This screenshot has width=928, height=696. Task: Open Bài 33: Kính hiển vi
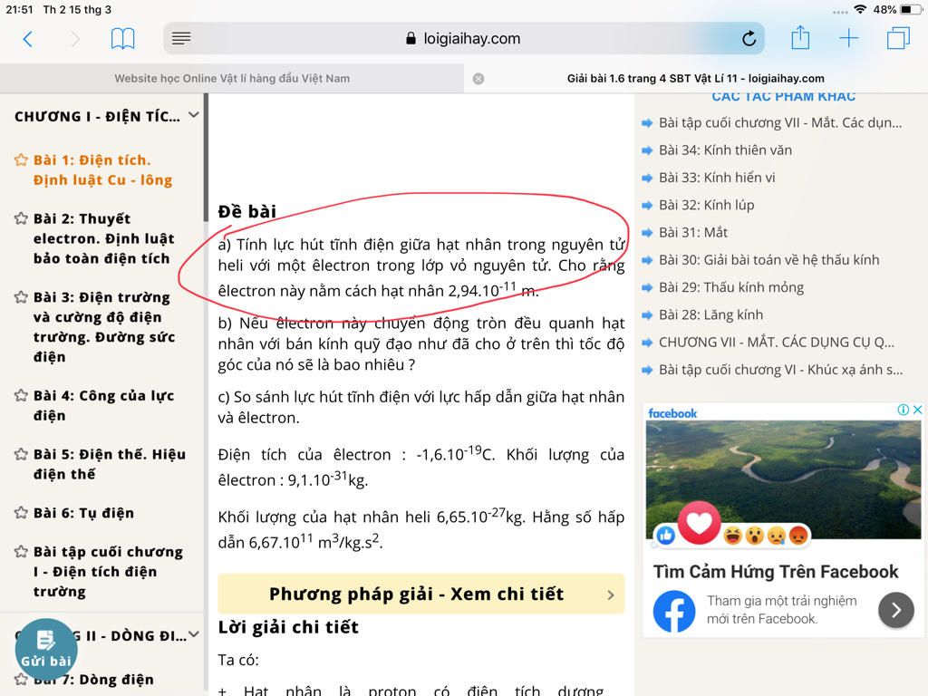click(717, 177)
